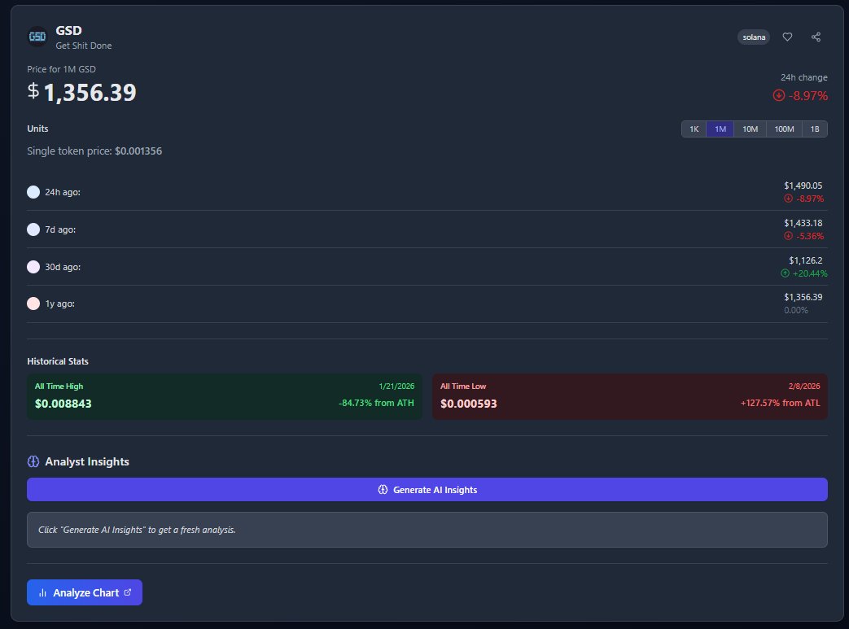Image resolution: width=849 pixels, height=629 pixels.
Task: Click the down-arrow icon in the 24h ago row
Action: coord(788,199)
